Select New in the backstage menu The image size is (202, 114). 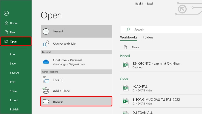click(16, 32)
